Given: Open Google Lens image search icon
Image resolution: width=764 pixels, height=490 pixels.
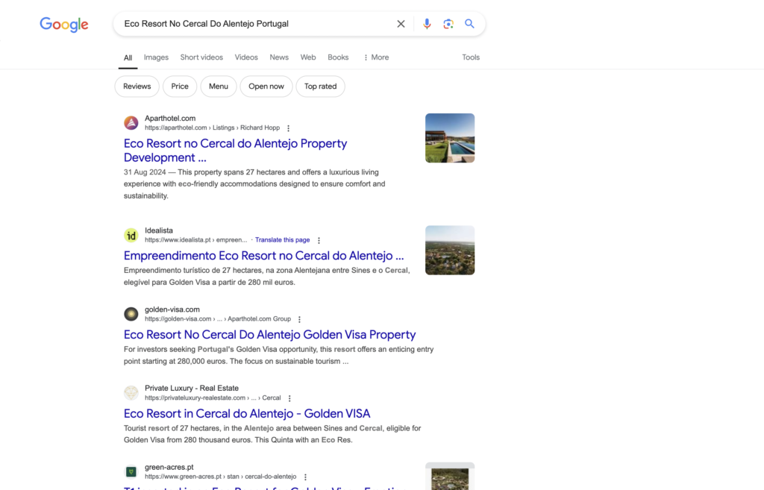Looking at the screenshot, I should click(448, 24).
